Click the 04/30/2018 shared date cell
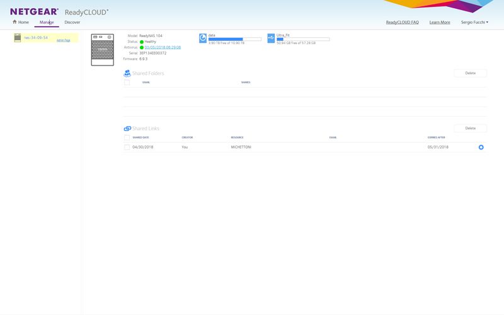The height and width of the screenshot is (315, 504). click(143, 147)
